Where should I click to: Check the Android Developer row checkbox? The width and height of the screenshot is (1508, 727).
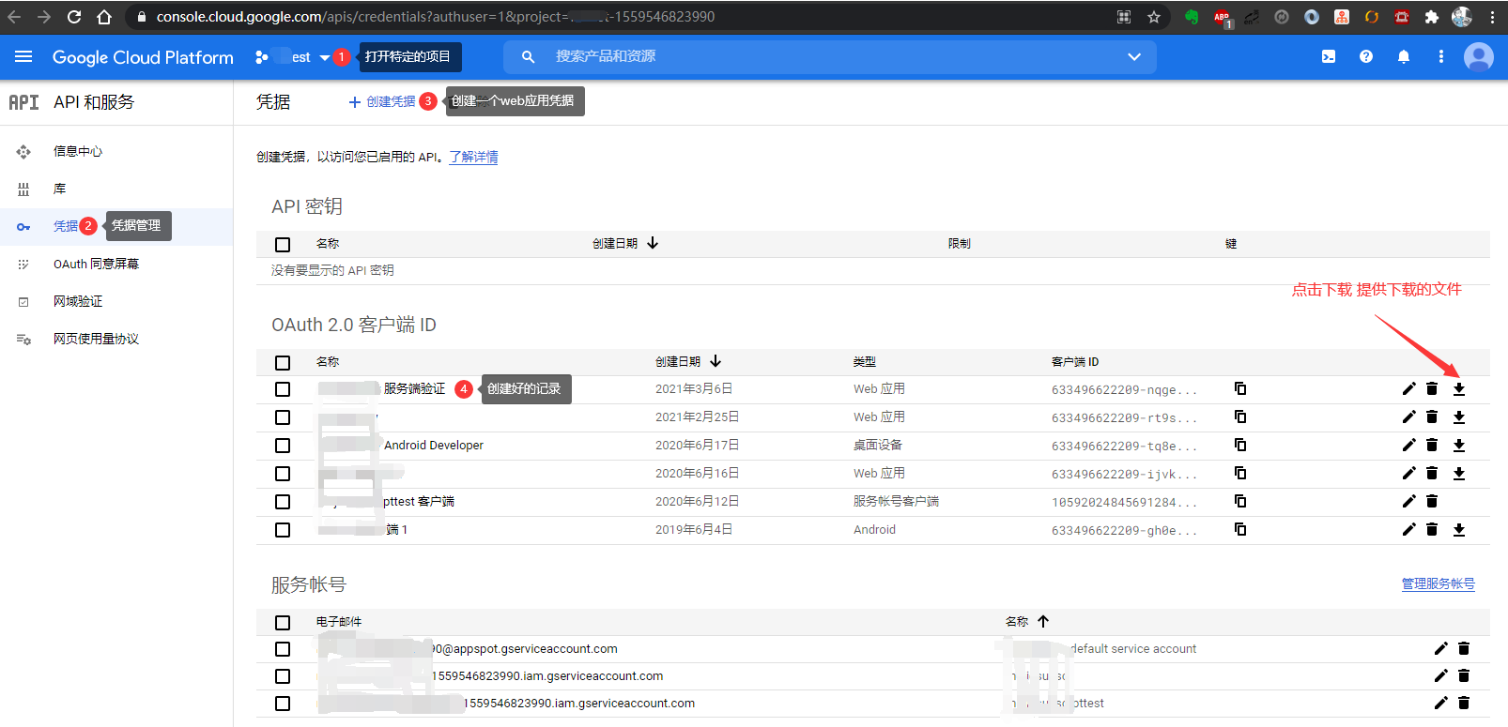[x=283, y=446]
